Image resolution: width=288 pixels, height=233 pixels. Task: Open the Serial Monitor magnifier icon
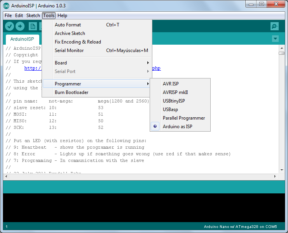(x=275, y=26)
